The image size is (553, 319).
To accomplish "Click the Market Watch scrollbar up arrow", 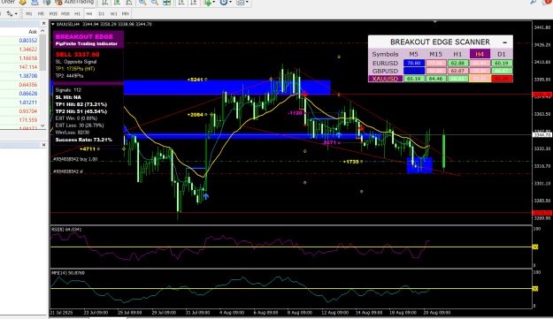I will tap(42, 31).
